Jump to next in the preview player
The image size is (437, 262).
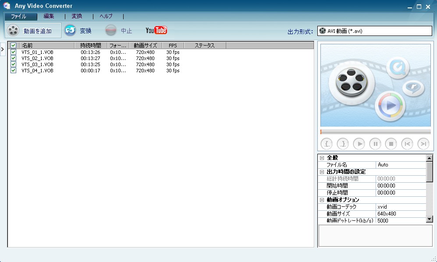click(x=423, y=144)
